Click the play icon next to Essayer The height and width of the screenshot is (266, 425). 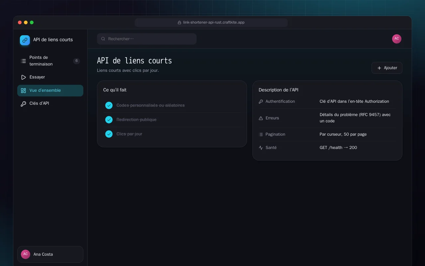(23, 77)
